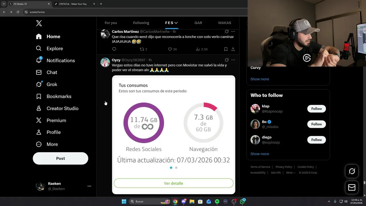366x206 pixels.
Task: Open the Movistar consumption image in Oyzy's post
Action: pos(174,135)
